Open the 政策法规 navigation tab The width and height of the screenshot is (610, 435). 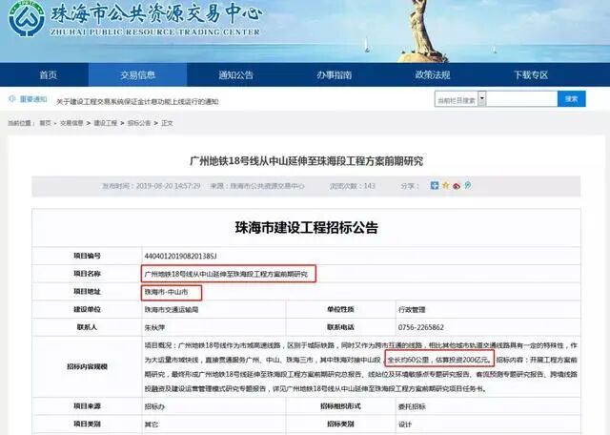432,74
